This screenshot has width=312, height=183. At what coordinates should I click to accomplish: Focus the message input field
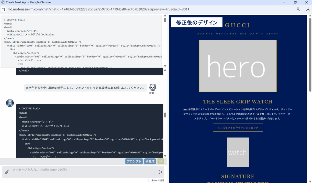click(x=83, y=172)
